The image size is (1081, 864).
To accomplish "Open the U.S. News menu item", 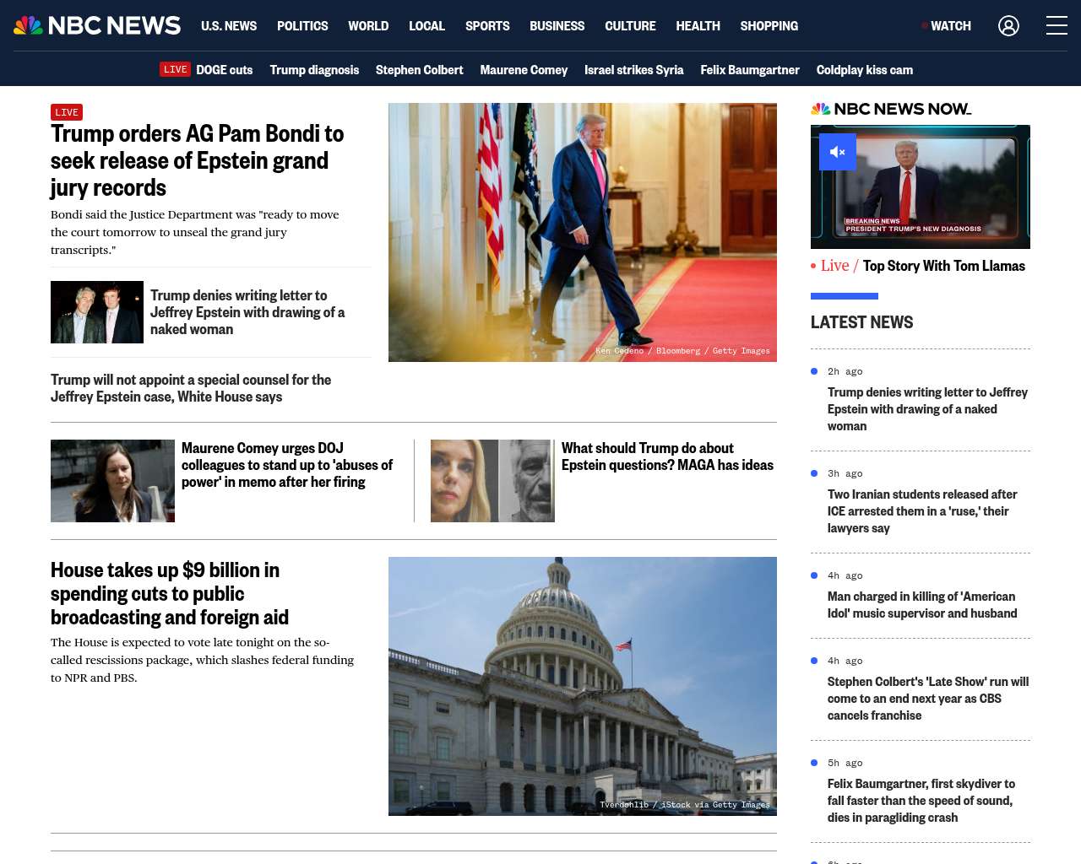I will tap(229, 26).
